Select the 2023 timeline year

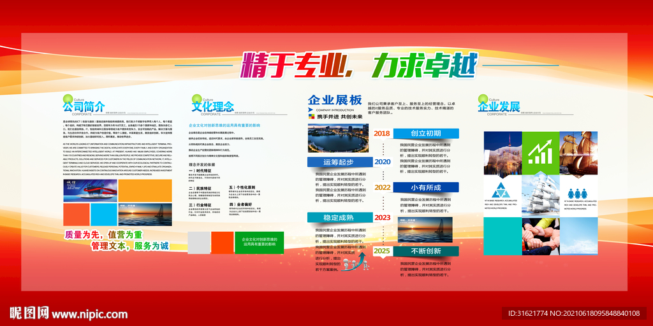click(x=383, y=217)
